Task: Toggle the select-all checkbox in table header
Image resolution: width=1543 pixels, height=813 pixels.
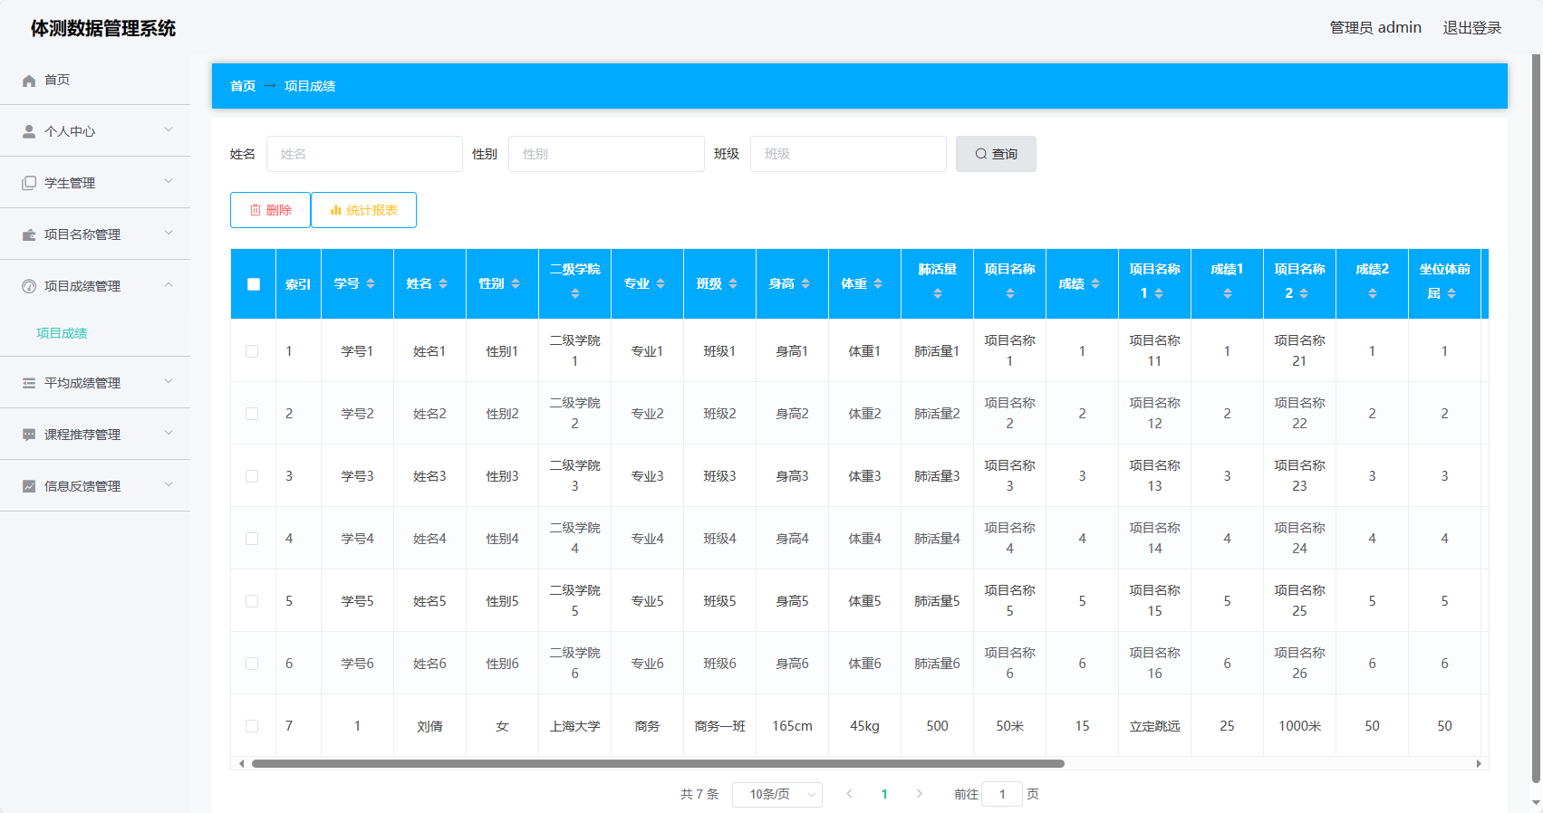Action: click(254, 284)
